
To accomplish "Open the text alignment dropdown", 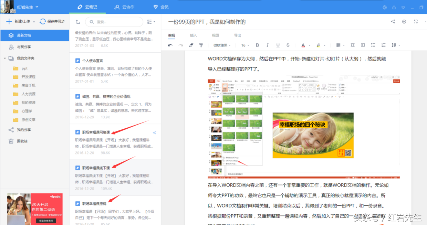I will pos(340,45).
